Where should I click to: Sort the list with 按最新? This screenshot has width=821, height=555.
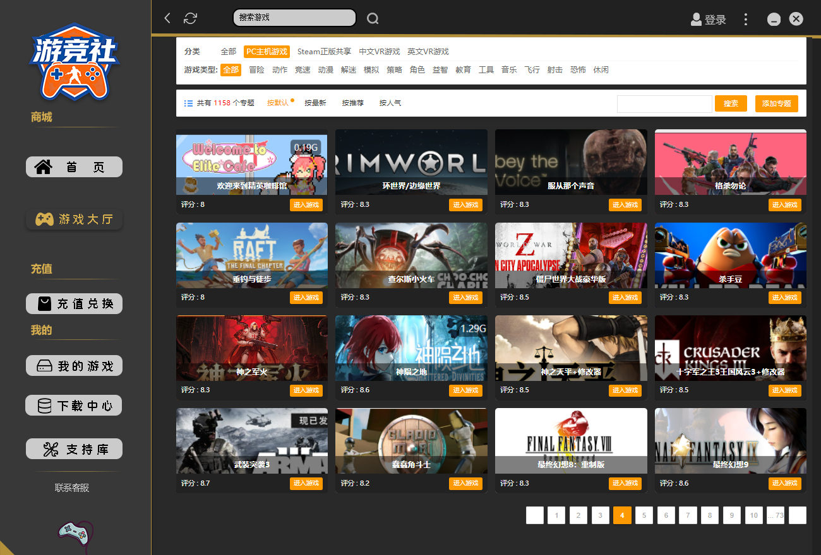coord(315,103)
